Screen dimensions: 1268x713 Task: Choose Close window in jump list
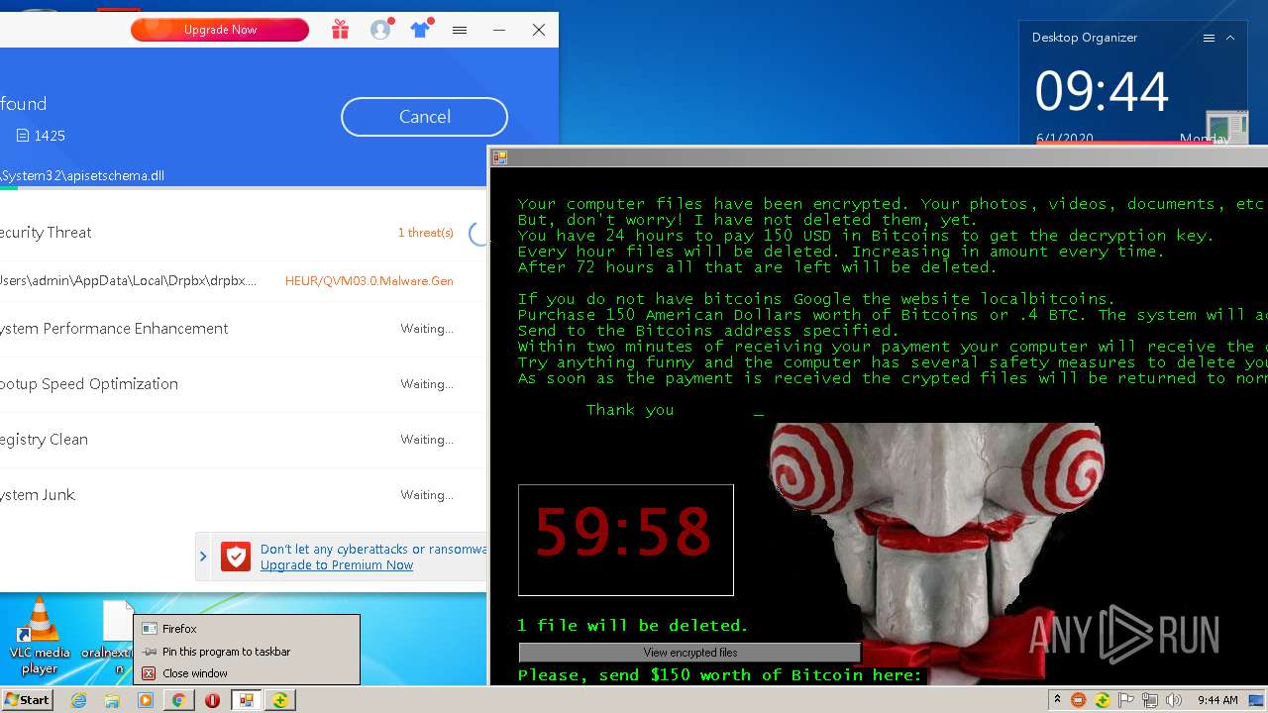[247, 673]
